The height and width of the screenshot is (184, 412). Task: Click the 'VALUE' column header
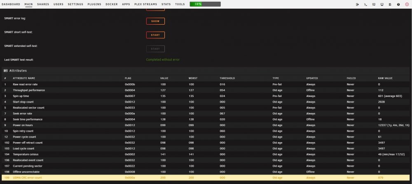164,78
